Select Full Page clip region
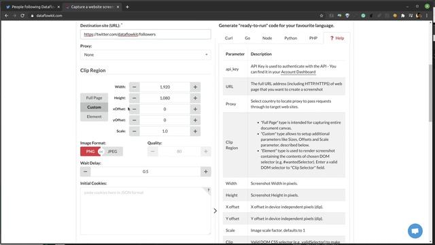The width and height of the screenshot is (435, 245). 94,98
